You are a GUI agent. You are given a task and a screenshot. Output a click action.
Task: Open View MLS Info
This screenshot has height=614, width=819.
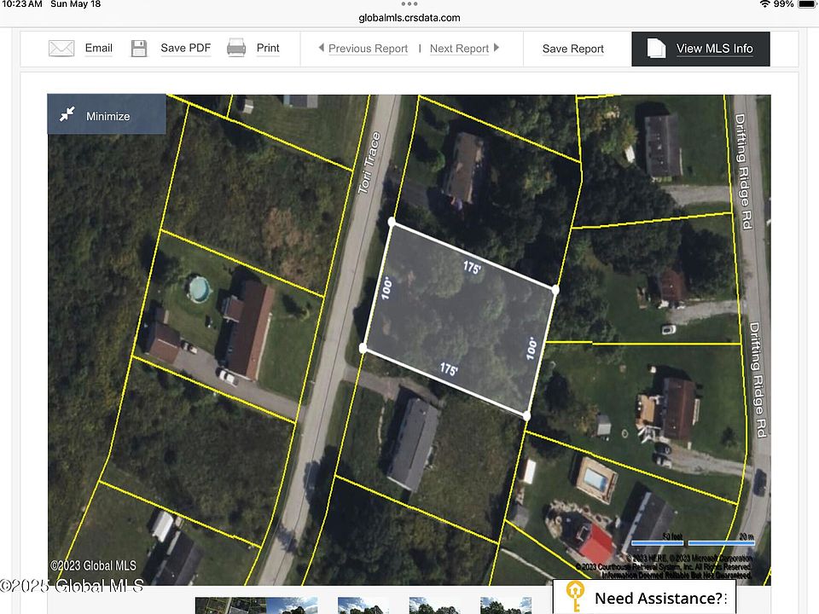tap(700, 49)
